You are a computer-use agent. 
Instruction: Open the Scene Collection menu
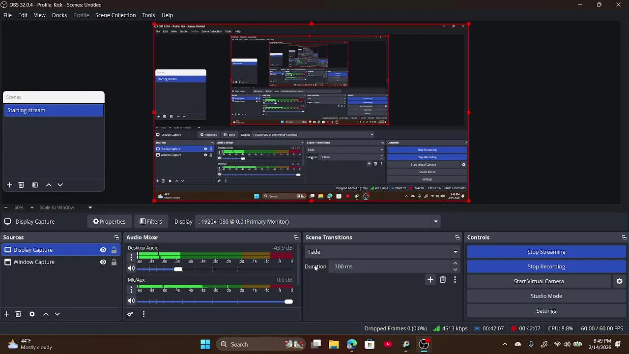115,15
